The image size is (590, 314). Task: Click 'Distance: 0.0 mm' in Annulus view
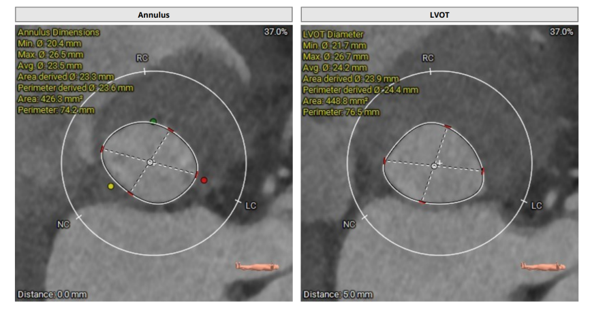coord(52,294)
